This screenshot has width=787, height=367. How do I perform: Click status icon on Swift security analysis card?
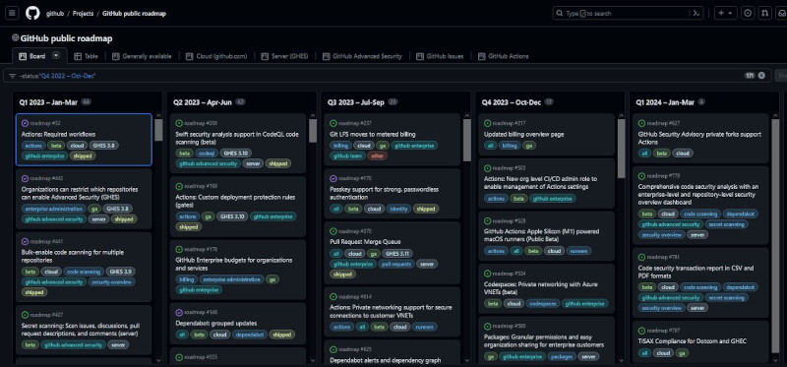[179, 123]
